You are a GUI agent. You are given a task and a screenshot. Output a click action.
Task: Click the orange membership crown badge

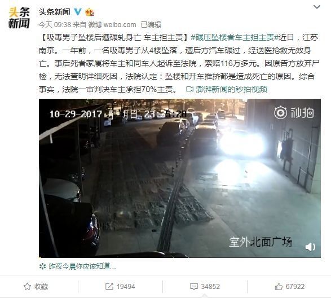click(x=90, y=12)
